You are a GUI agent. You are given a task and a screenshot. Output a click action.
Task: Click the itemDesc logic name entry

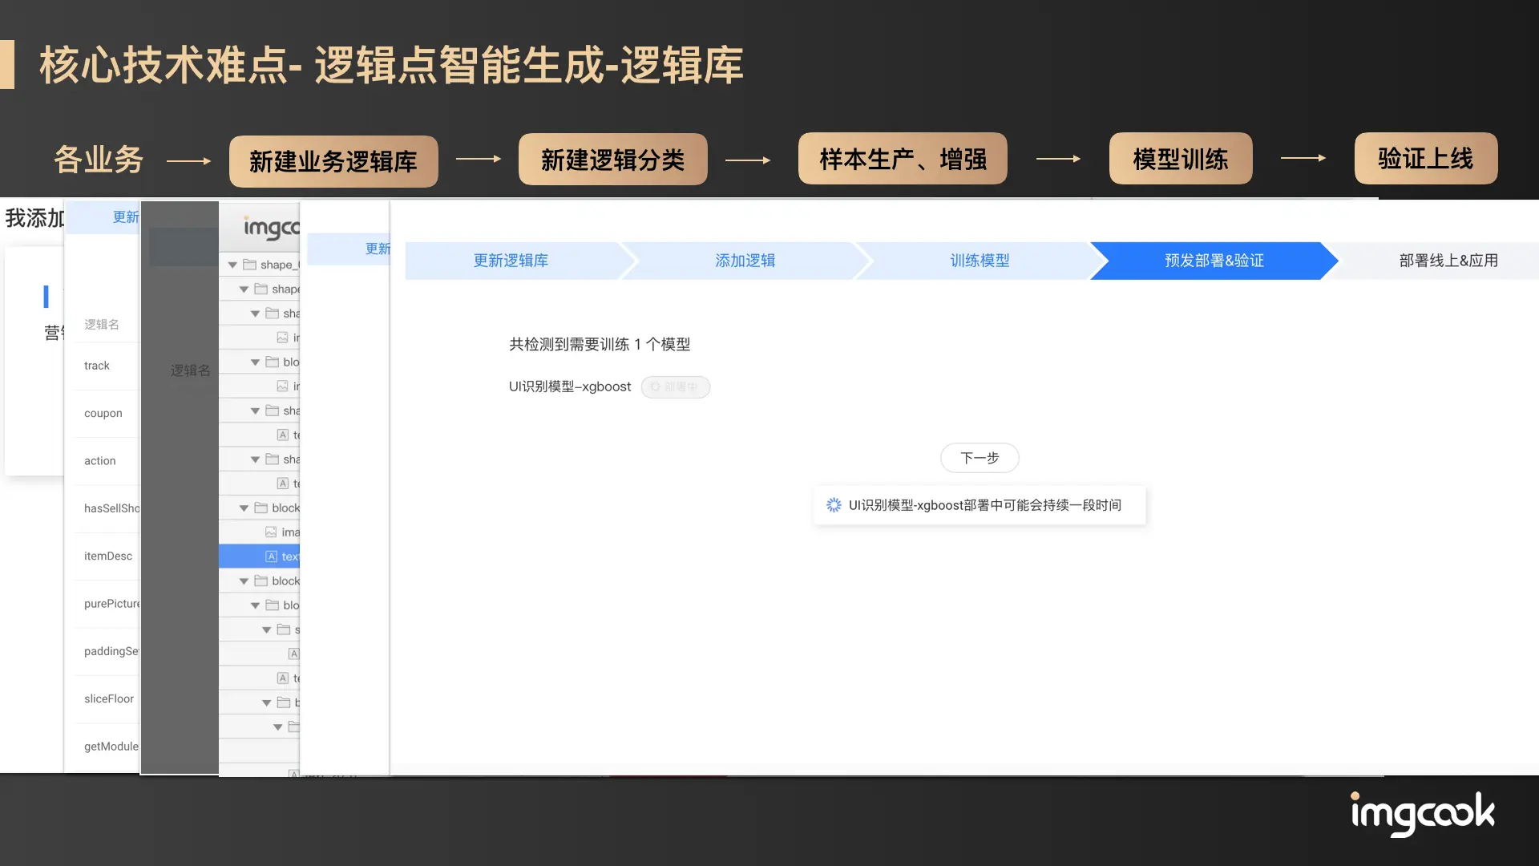107,556
